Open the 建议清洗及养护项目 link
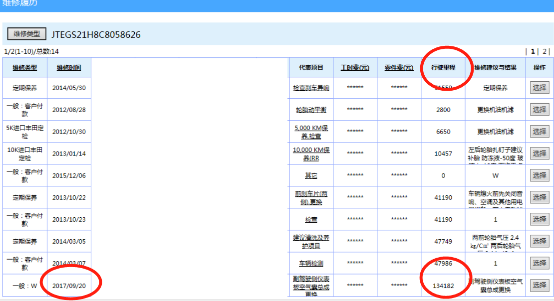Viewport: 554px width, 301px height. coord(311,241)
